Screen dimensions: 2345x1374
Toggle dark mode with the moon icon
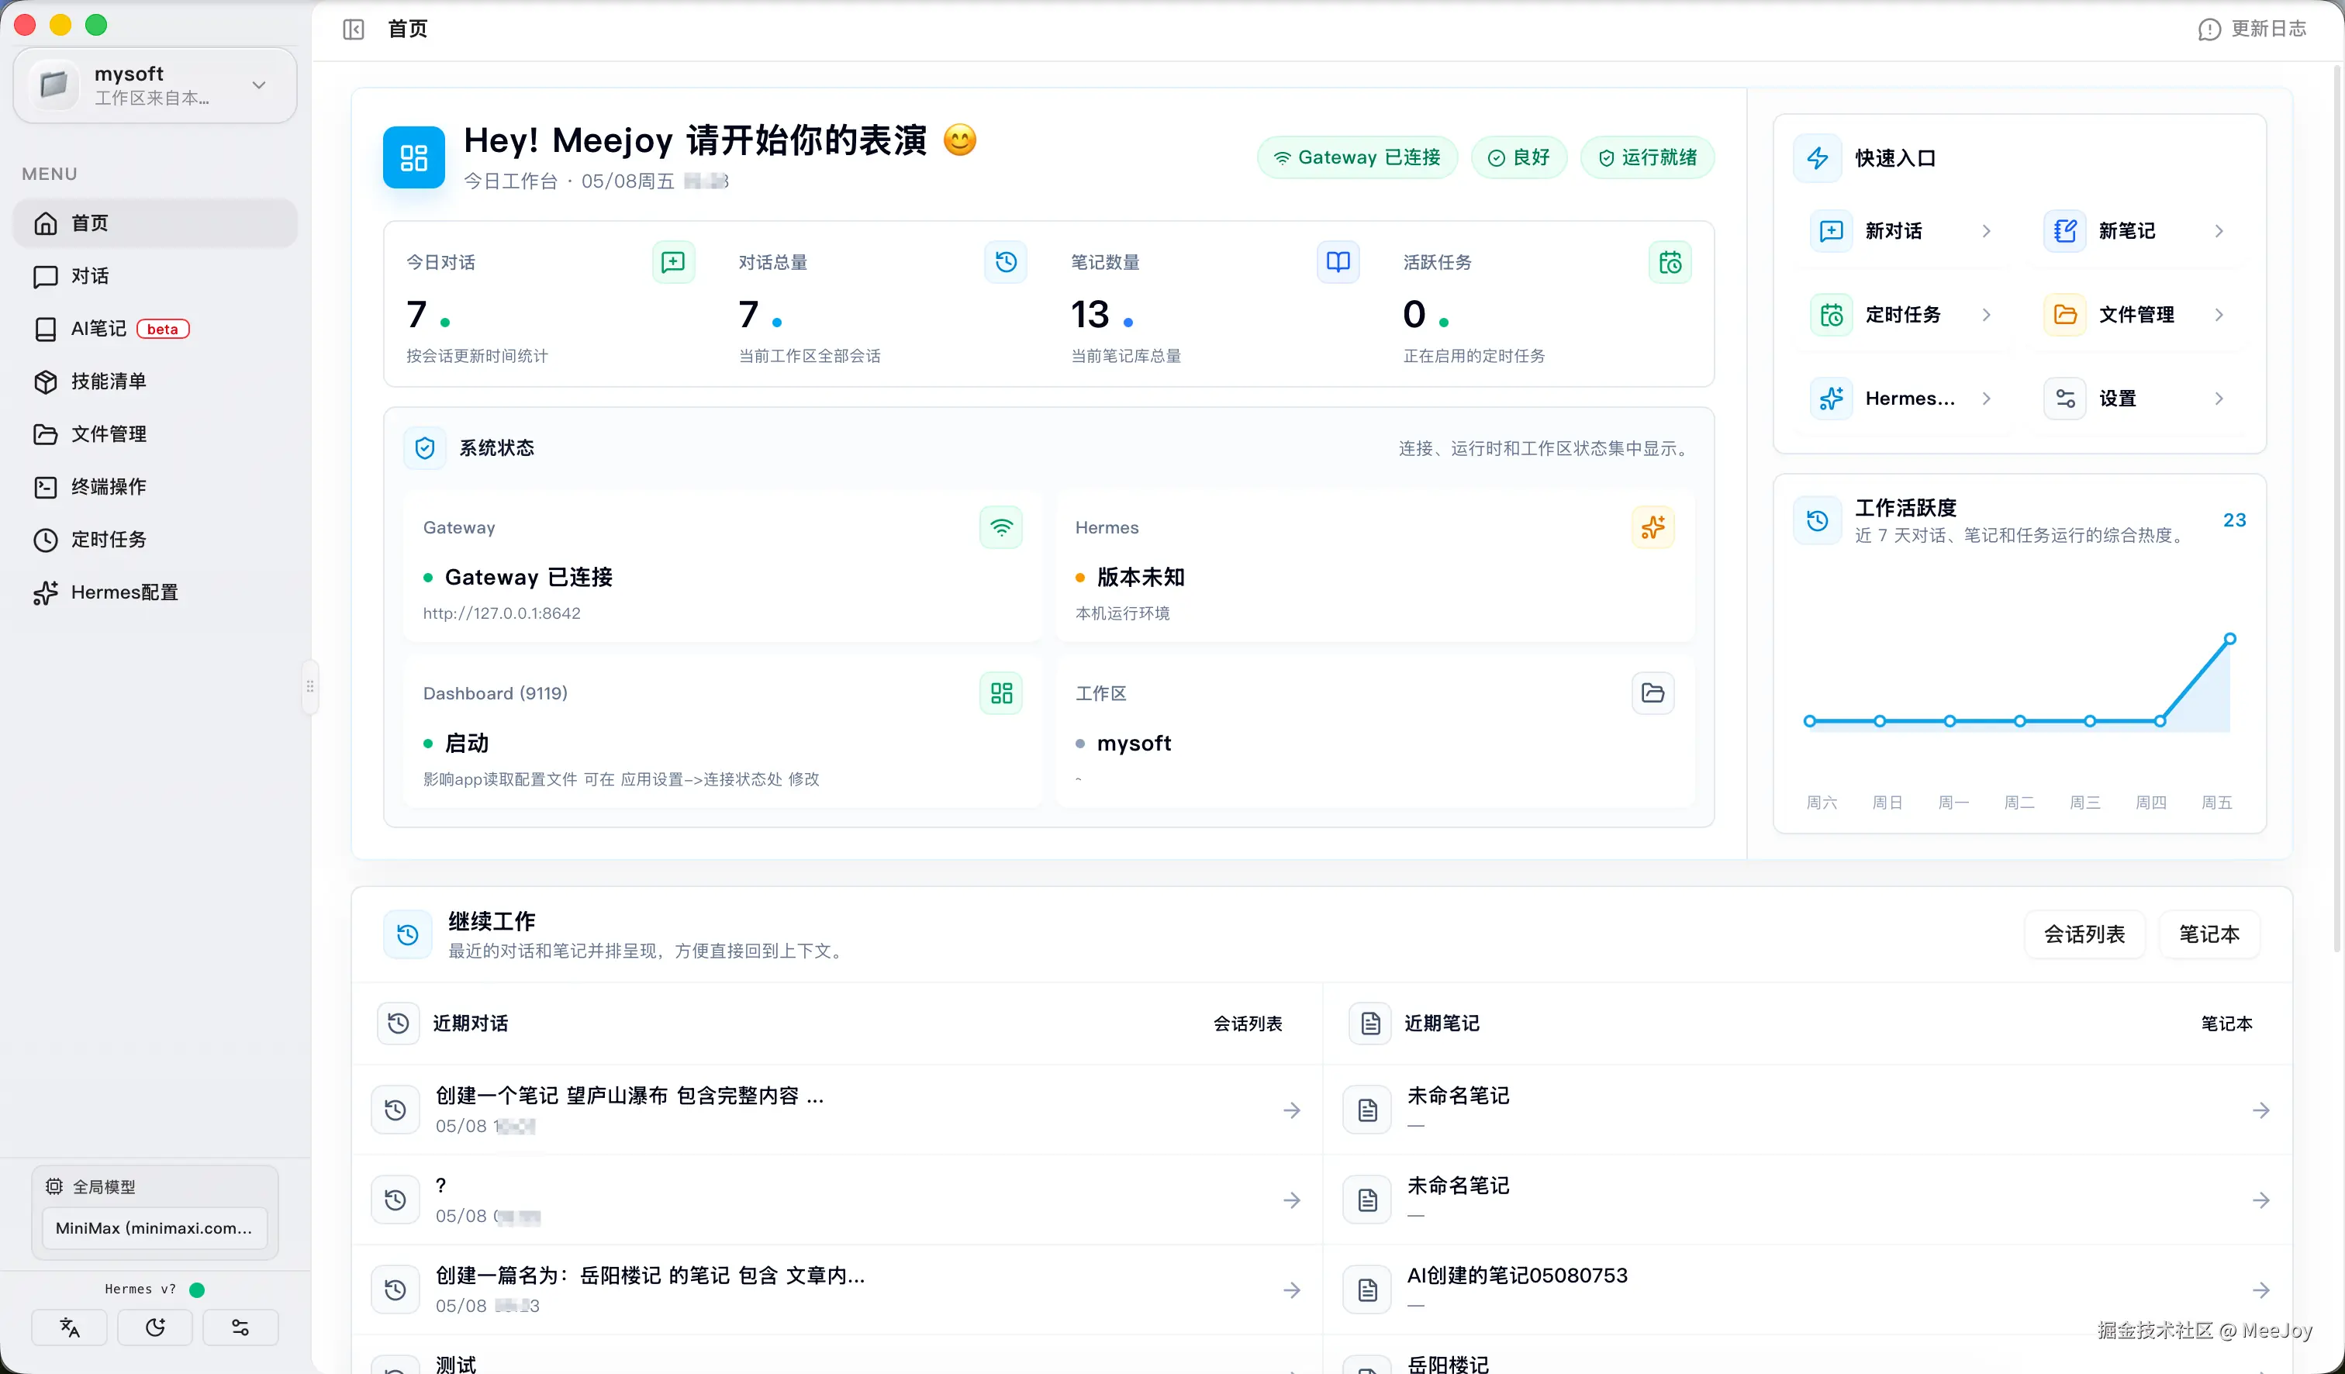pyautogui.click(x=155, y=1327)
